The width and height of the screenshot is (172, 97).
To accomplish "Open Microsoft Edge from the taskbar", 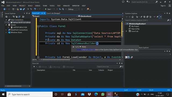I will 96,94.
